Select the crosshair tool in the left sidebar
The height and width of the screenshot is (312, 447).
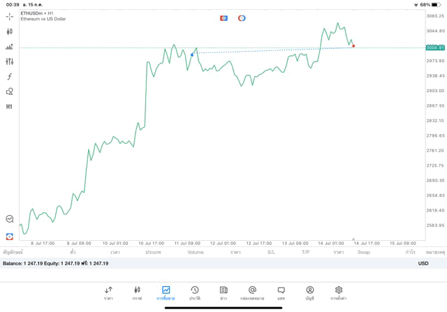click(10, 16)
